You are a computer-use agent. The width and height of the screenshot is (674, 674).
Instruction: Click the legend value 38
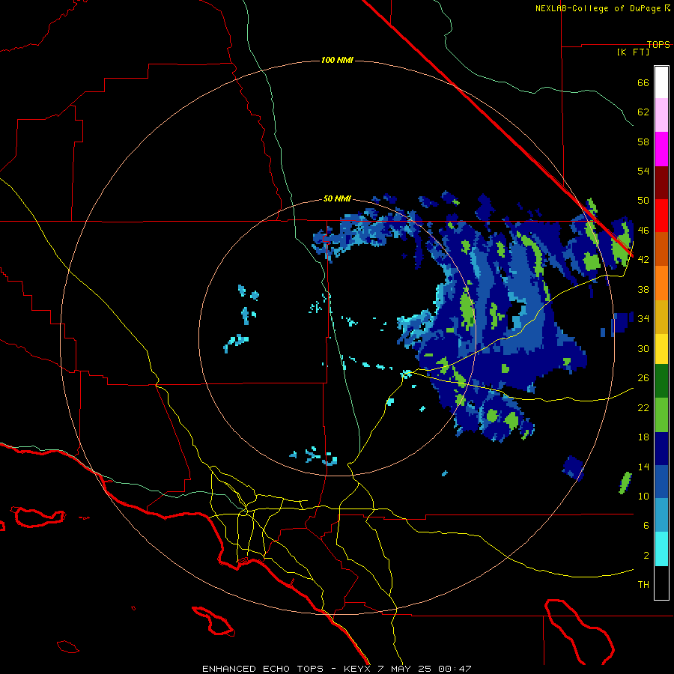coord(643,289)
